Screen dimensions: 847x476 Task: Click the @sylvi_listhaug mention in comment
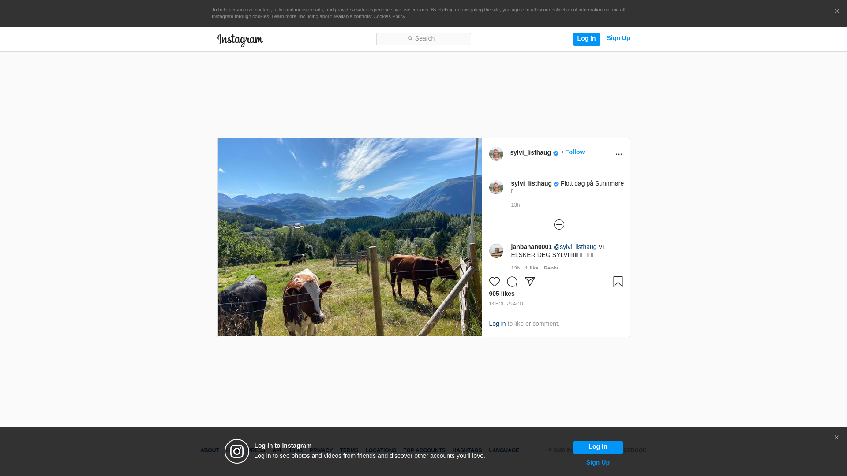coord(575,247)
